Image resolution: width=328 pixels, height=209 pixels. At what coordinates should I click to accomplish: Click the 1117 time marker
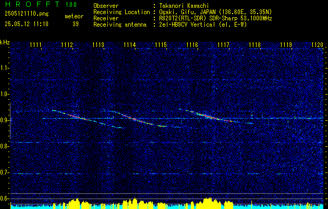(x=223, y=45)
